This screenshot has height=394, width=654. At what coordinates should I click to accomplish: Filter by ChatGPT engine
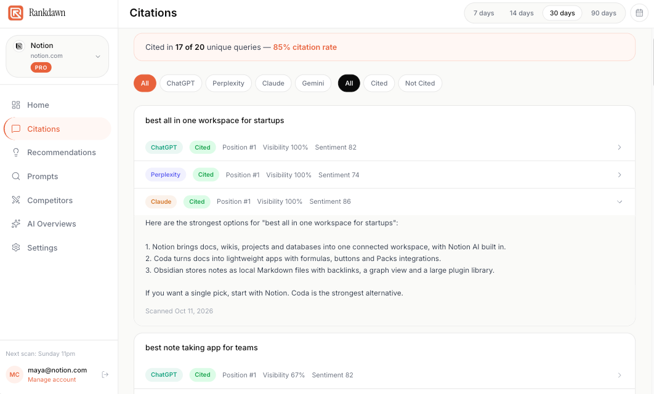click(180, 83)
